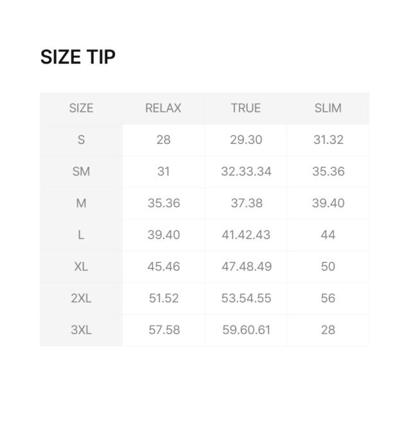The width and height of the screenshot is (411, 447).
Task: Click the SM size row label
Action: 81,171
